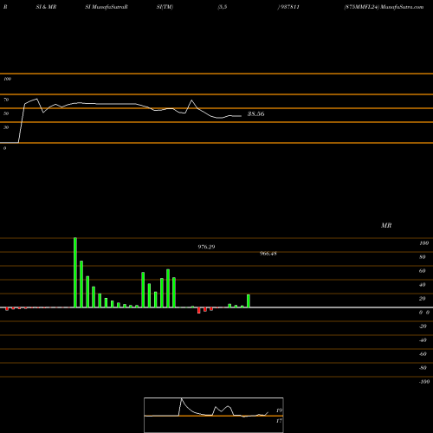Click the mini chart value 17
This screenshot has height=433, width=433.
279,421
